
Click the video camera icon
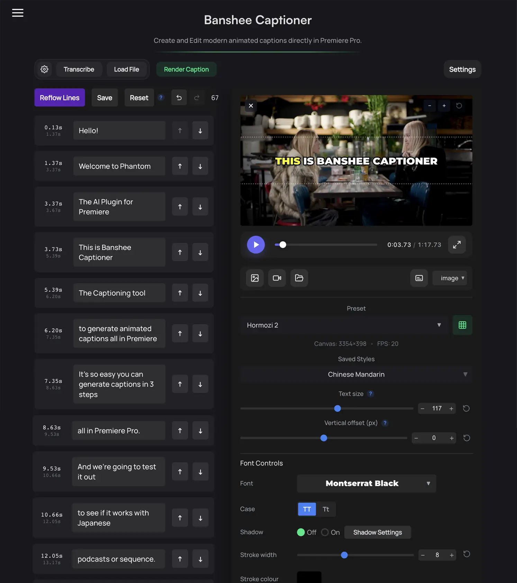pyautogui.click(x=277, y=278)
